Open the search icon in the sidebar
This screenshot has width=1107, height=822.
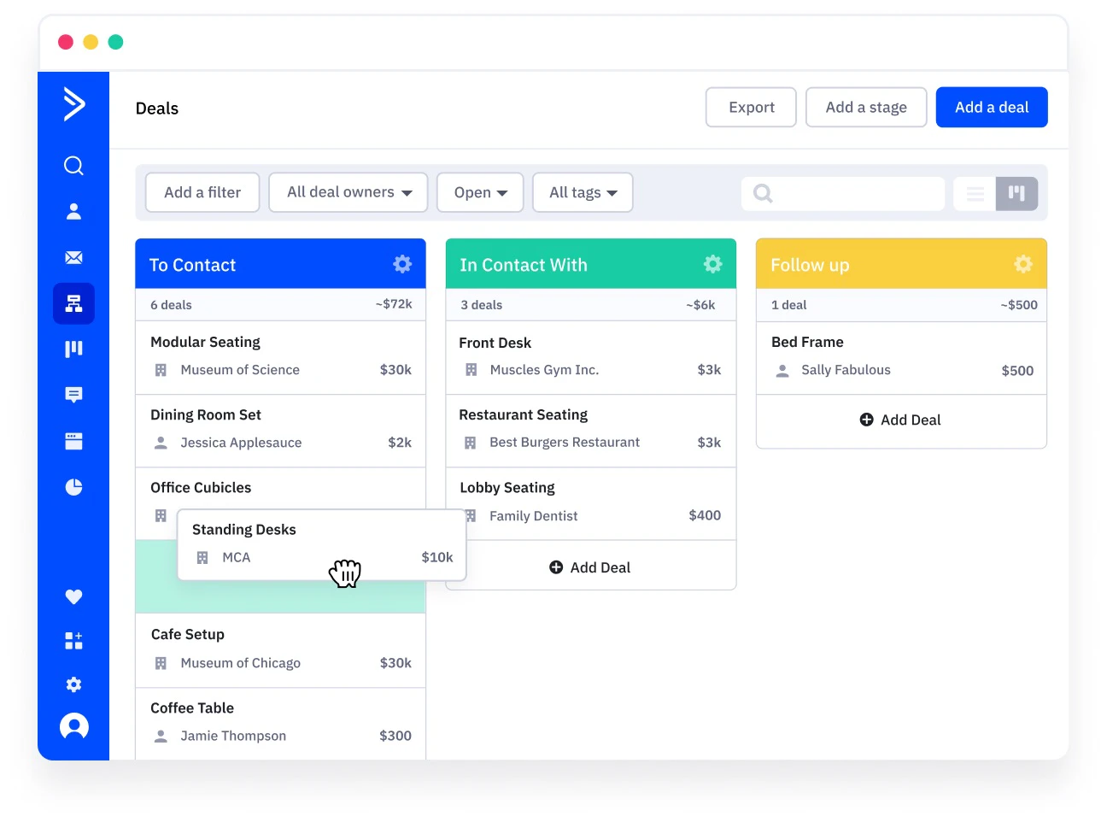point(73,166)
